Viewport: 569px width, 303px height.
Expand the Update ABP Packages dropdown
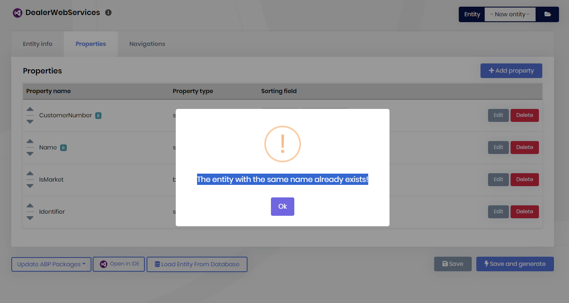[x=51, y=264]
